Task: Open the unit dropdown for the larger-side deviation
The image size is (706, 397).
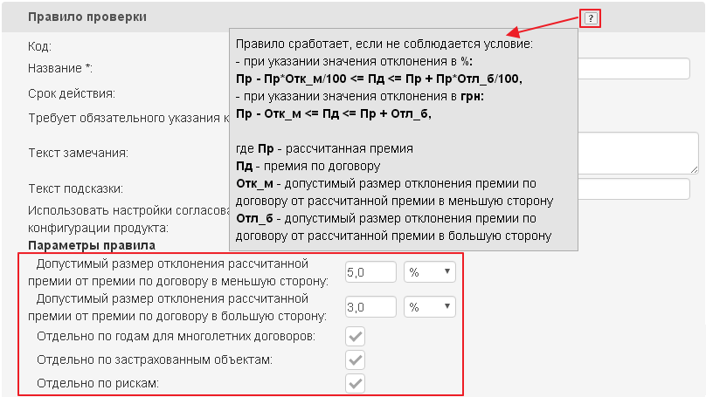Action: click(430, 307)
